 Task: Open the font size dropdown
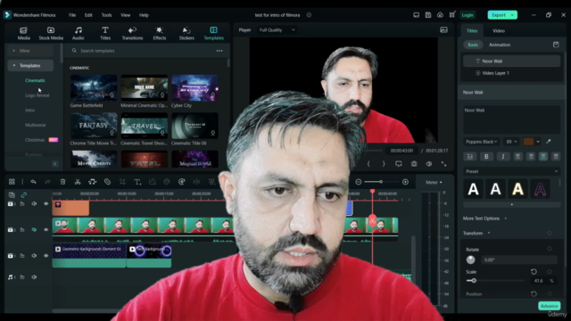pos(511,142)
